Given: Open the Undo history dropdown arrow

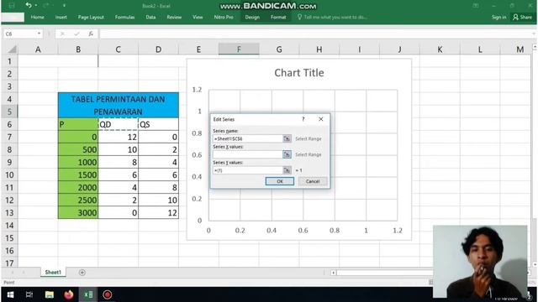Looking at the screenshot, I should pyautogui.click(x=35, y=6).
